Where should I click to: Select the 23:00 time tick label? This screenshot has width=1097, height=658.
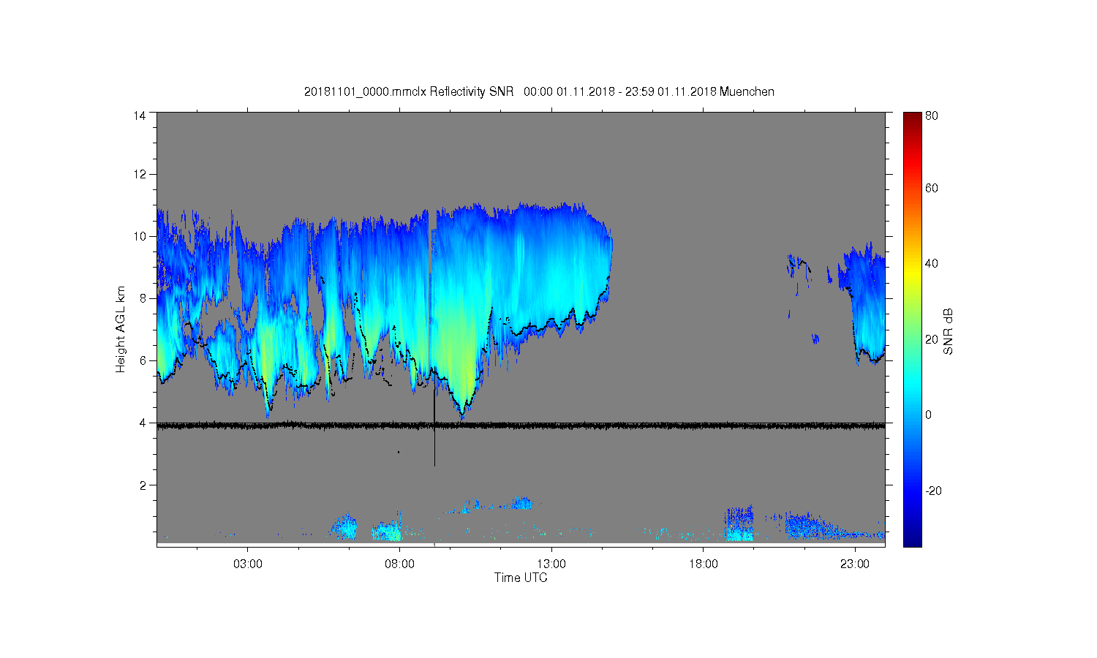click(855, 564)
